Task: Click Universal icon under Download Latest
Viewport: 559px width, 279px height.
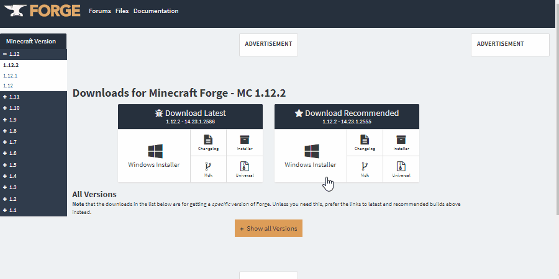Action: click(x=245, y=169)
